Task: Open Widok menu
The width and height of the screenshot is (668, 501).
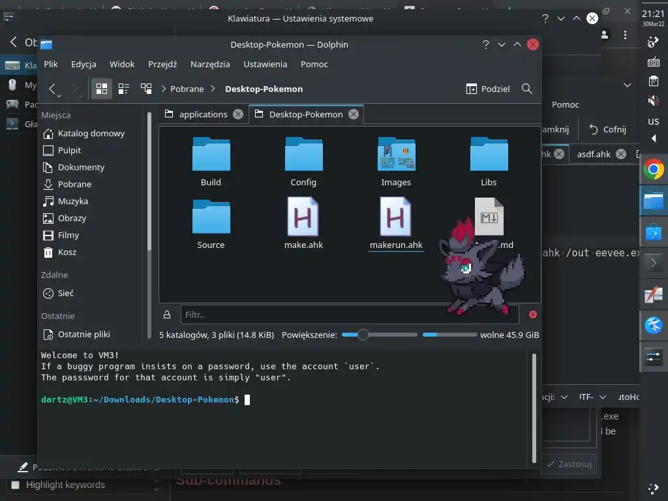Action: (122, 64)
